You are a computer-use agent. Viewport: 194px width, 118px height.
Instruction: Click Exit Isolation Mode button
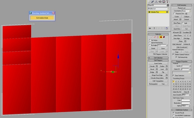[x=42, y=18]
